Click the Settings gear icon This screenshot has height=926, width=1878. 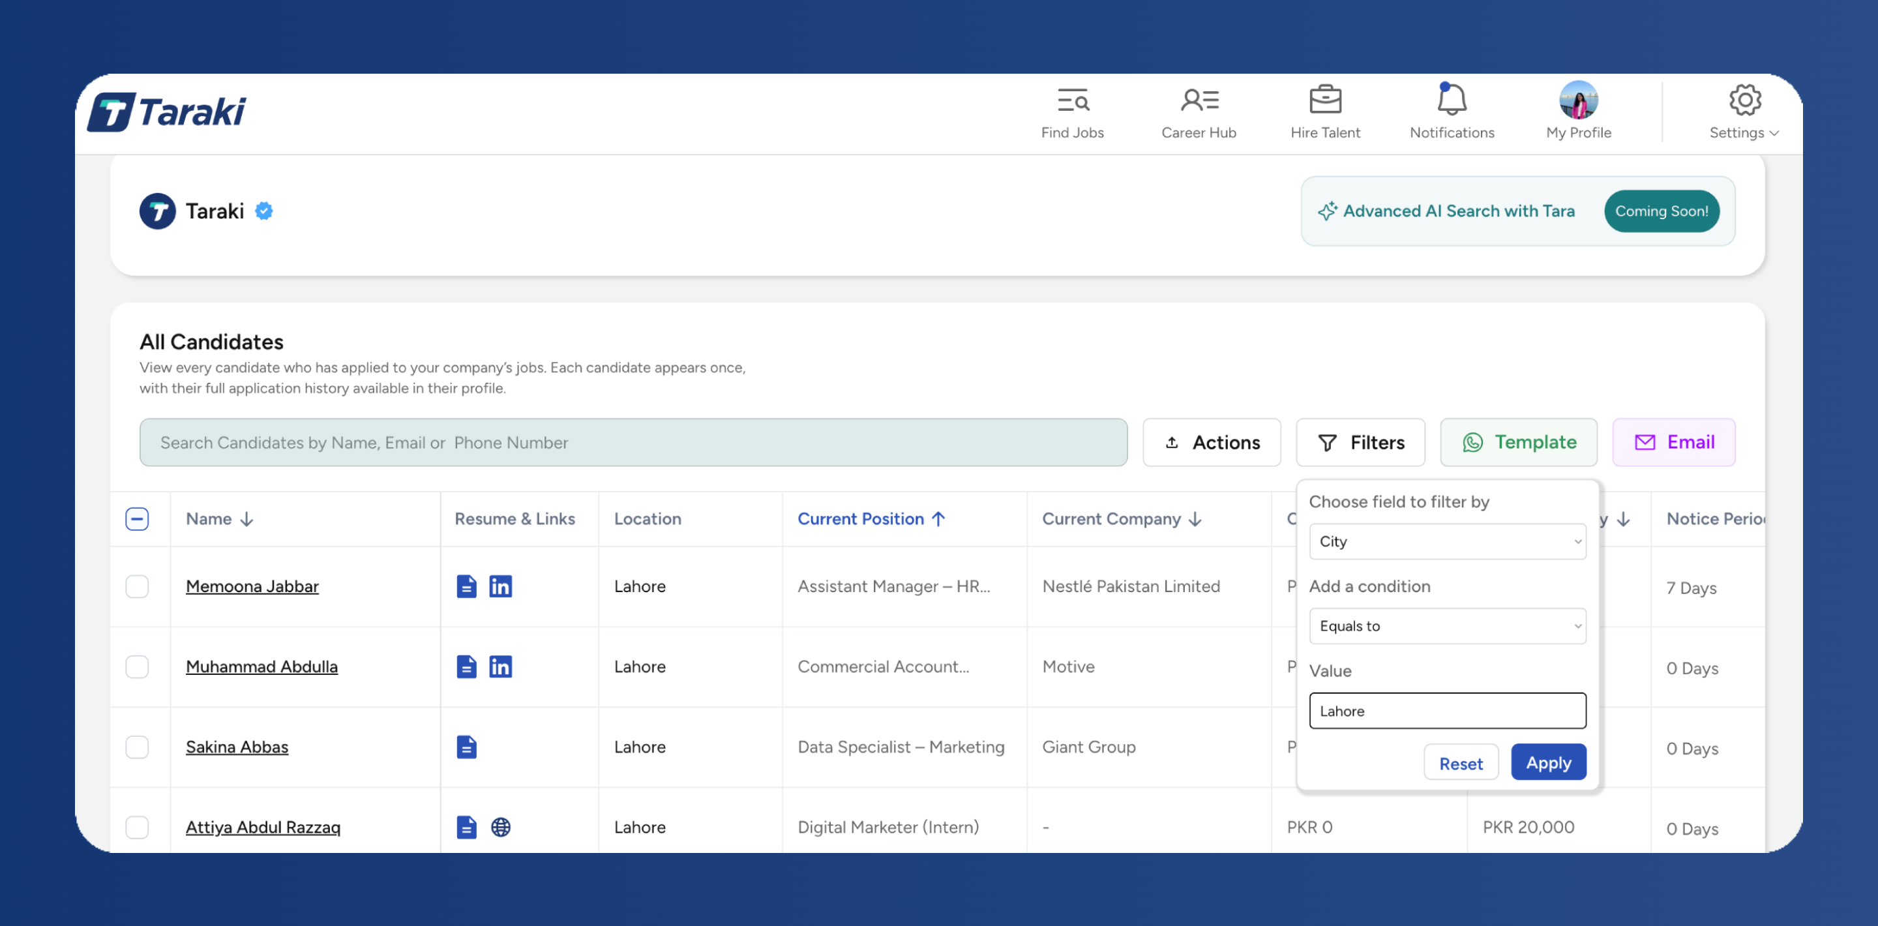coord(1744,100)
